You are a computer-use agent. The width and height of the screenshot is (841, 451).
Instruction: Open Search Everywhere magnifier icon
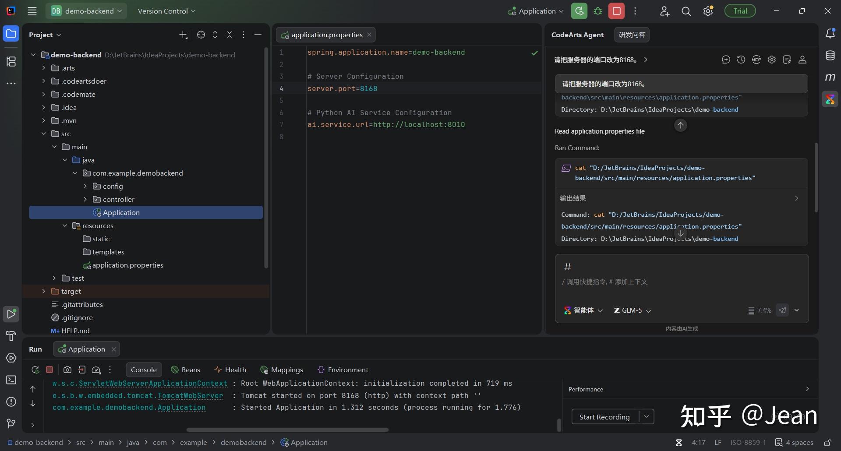click(x=686, y=11)
